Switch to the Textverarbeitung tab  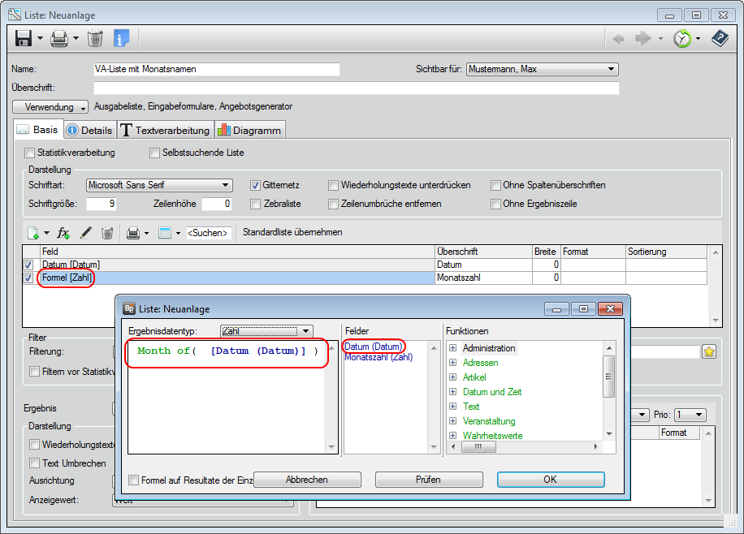(x=166, y=130)
